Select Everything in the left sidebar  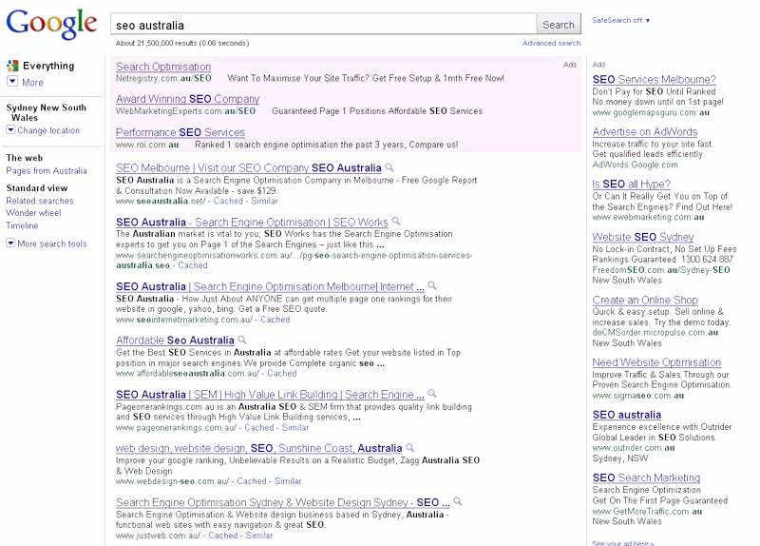48,66
